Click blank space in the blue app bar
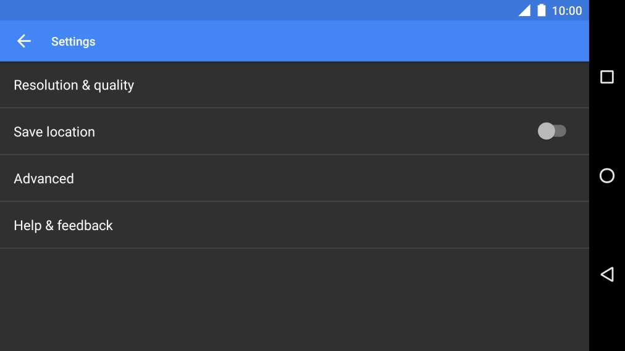This screenshot has width=625, height=351. (340, 41)
